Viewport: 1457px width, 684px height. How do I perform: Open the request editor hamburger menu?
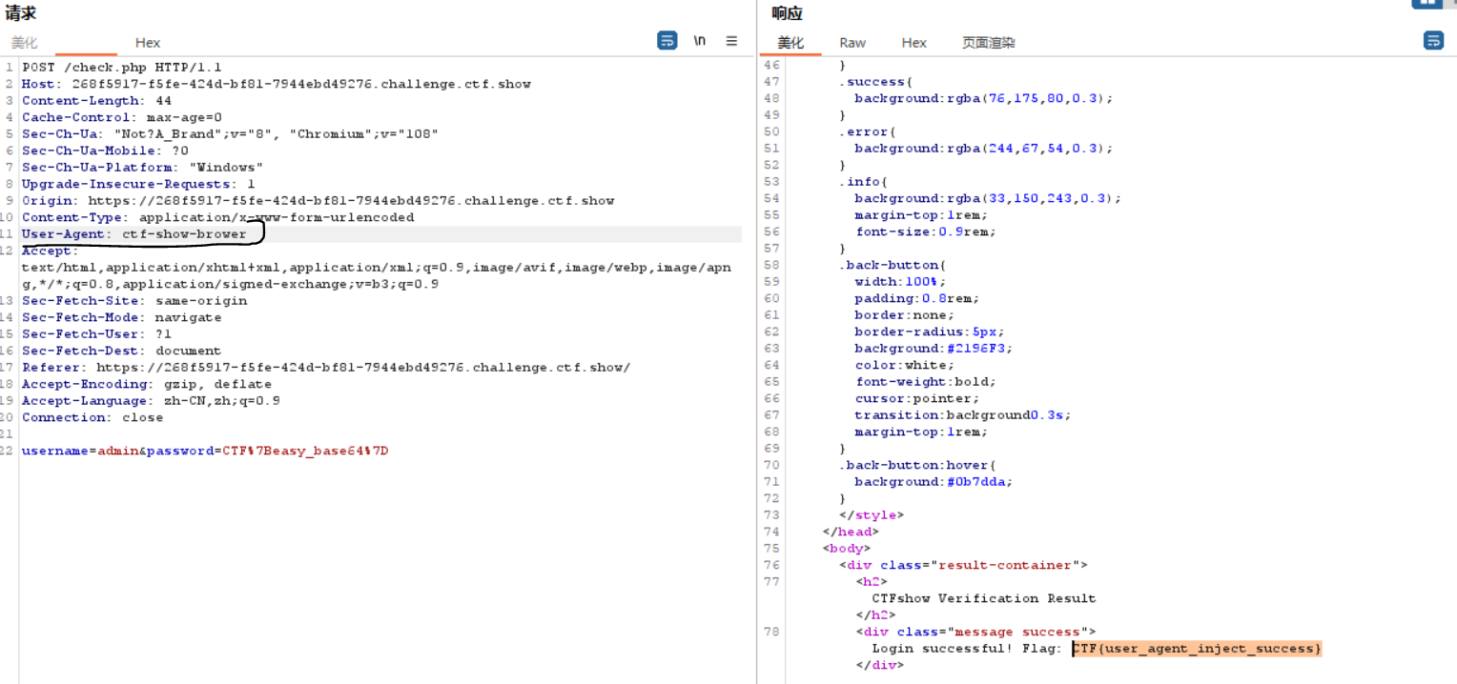point(731,40)
